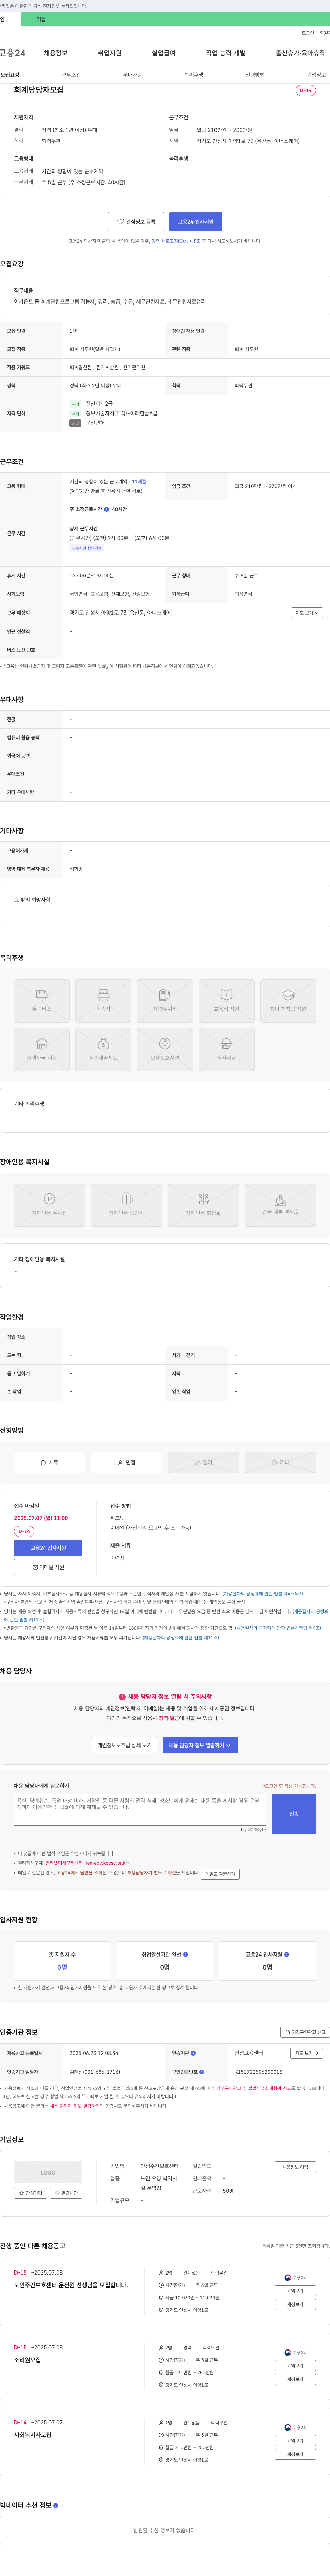Screen dimensions: 330x2576
Task: Click the 면접 screening step box
Action: 126,1462
